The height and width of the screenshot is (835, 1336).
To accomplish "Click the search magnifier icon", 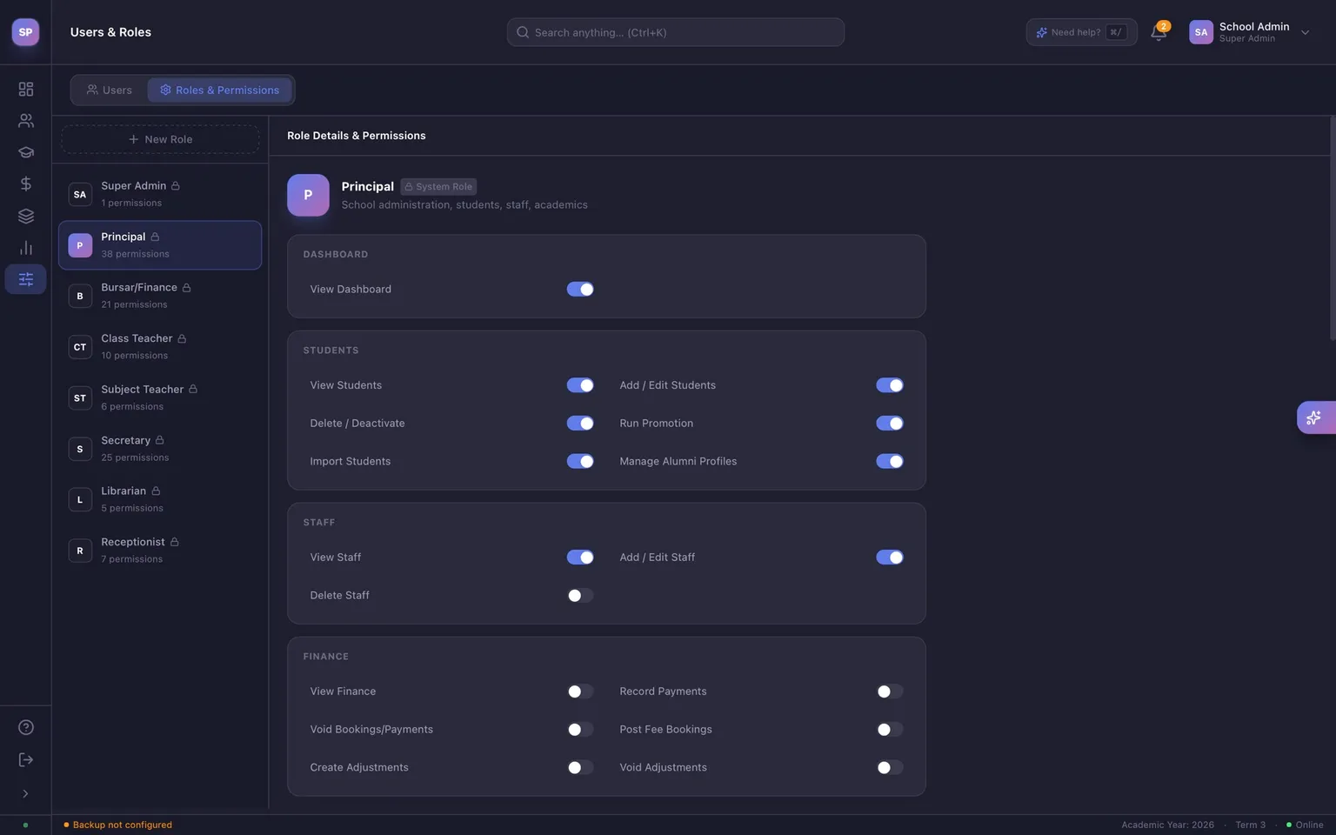I will pos(523,32).
